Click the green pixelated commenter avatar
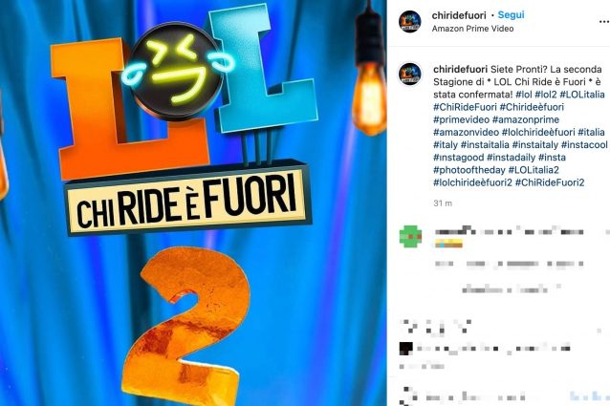This screenshot has width=610, height=406. (410, 236)
